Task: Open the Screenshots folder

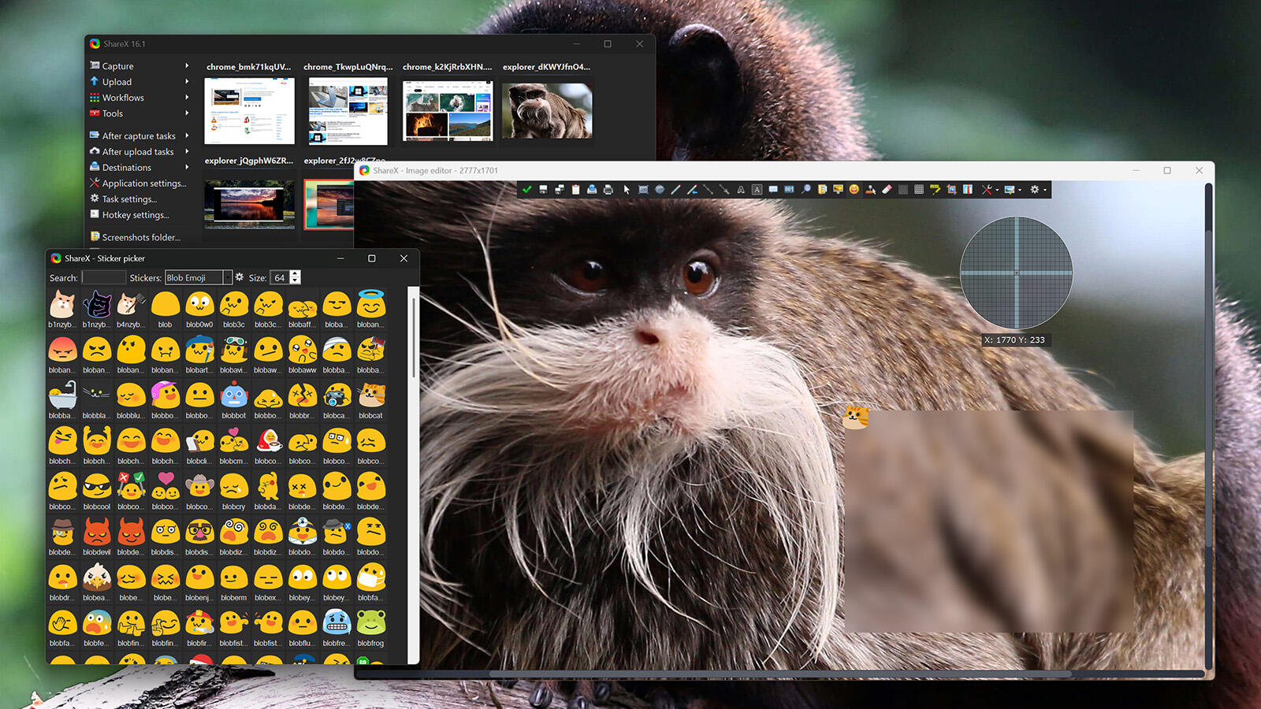Action: [140, 237]
